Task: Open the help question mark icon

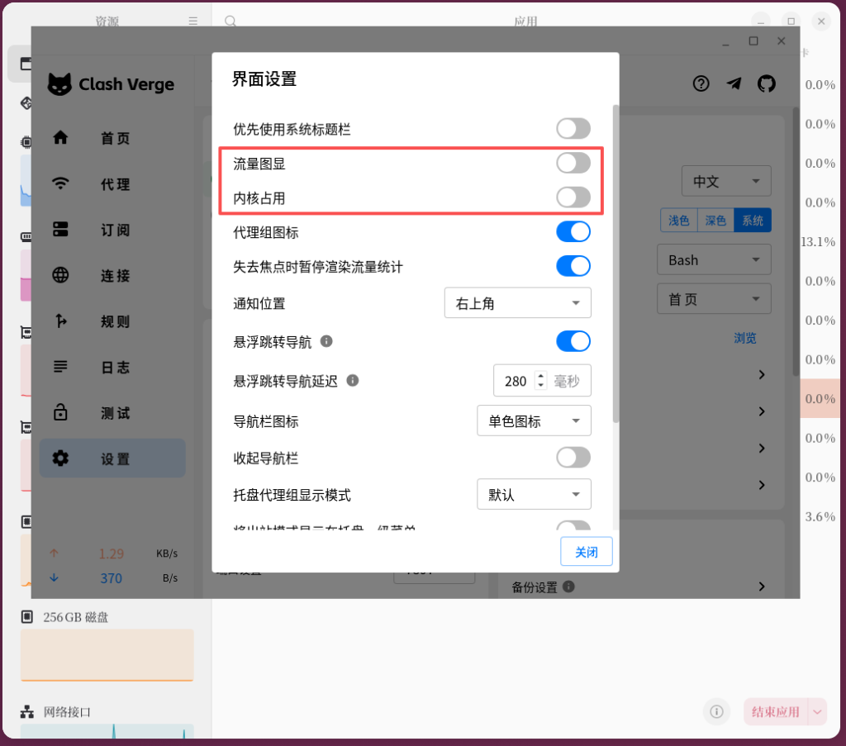Action: click(x=701, y=83)
